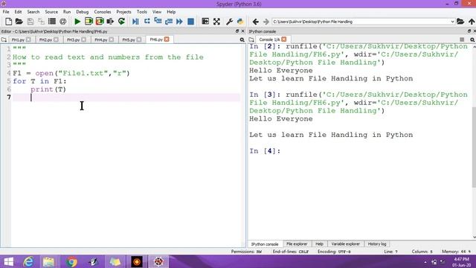Image resolution: width=476 pixels, height=268 pixels.
Task: Continue execution until next breakpoint
Action: coord(179,22)
